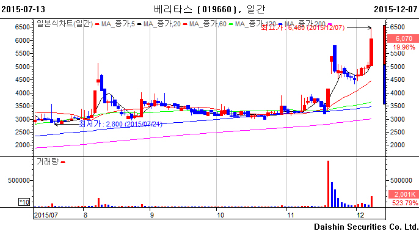Click the red MA_종가,60 legend marker

(185, 24)
